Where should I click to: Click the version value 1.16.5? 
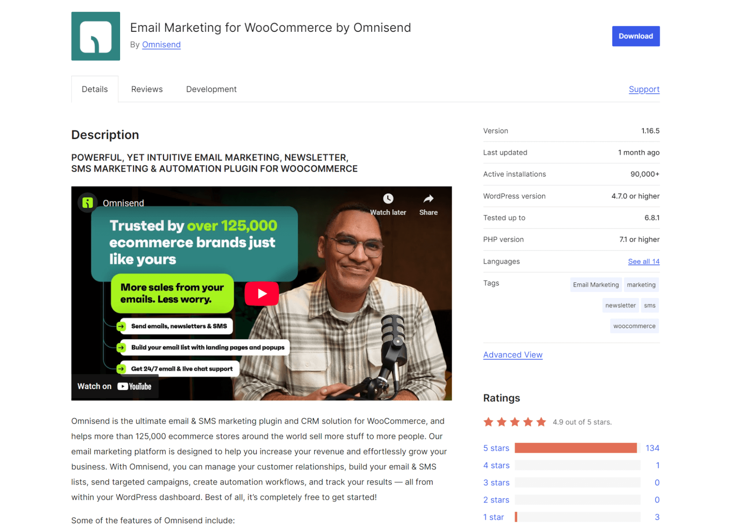(x=650, y=131)
